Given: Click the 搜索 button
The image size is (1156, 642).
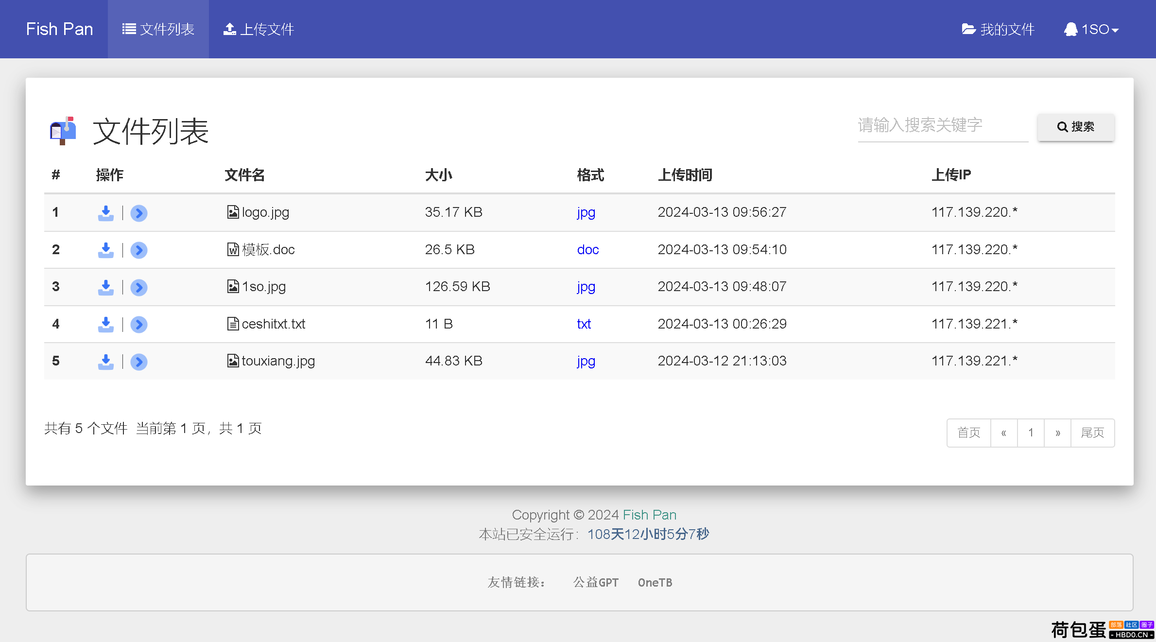Looking at the screenshot, I should tap(1077, 126).
